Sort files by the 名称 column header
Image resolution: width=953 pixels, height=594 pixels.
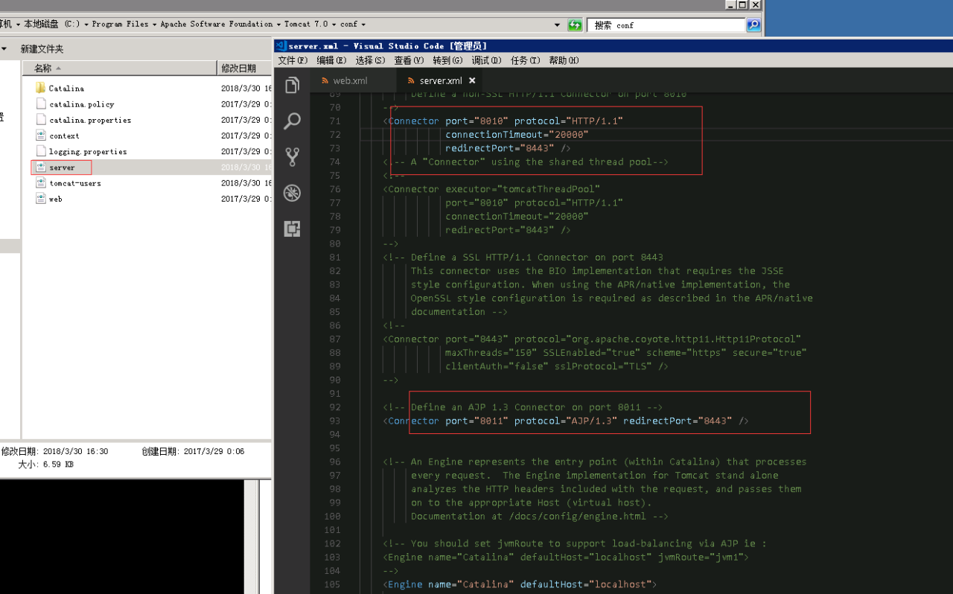(x=43, y=68)
